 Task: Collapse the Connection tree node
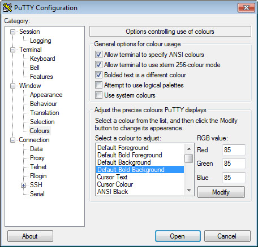pos(12,140)
